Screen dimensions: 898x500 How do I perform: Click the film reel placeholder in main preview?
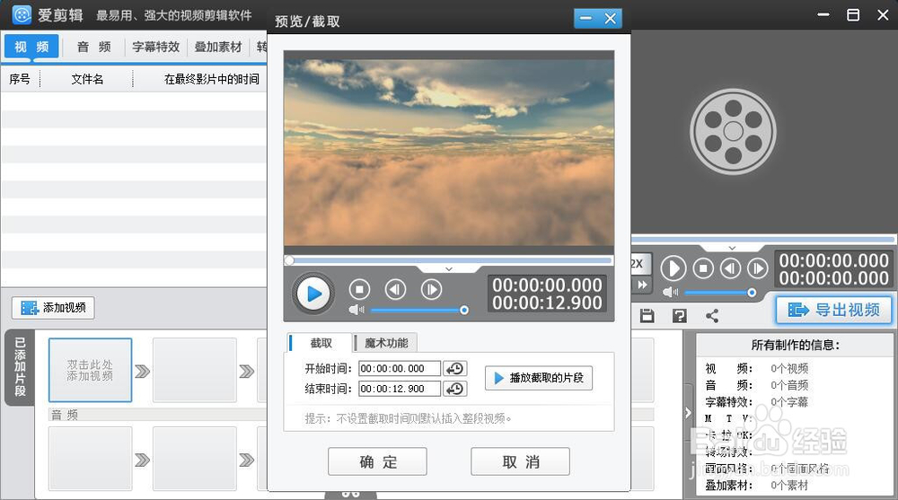tap(733, 131)
